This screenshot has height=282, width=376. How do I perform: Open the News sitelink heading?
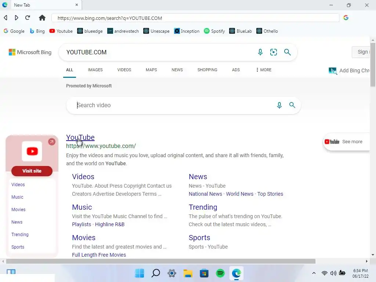(x=198, y=177)
